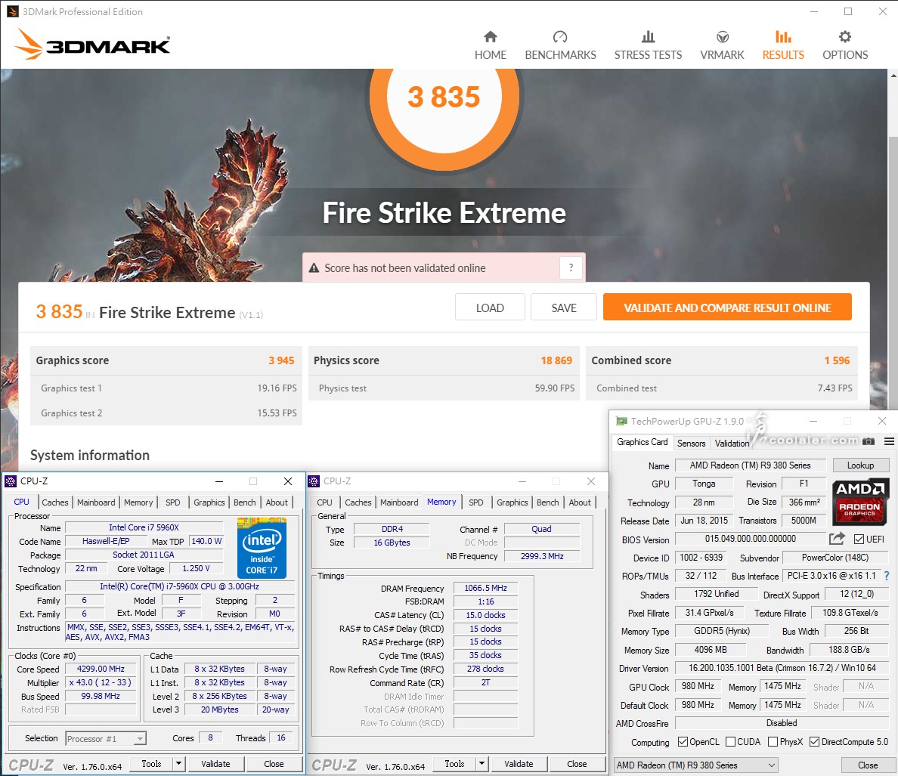Click Close button in GPU-Z
The height and width of the screenshot is (776, 898).
pyautogui.click(x=868, y=765)
